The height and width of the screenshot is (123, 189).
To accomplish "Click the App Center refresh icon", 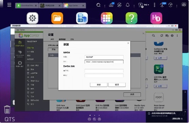I will (x=162, y=36).
